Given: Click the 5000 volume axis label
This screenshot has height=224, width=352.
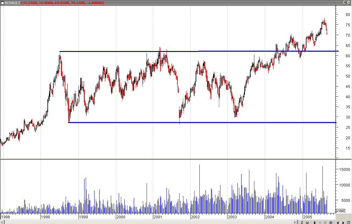Looking at the screenshot, I should pyautogui.click(x=346, y=201).
